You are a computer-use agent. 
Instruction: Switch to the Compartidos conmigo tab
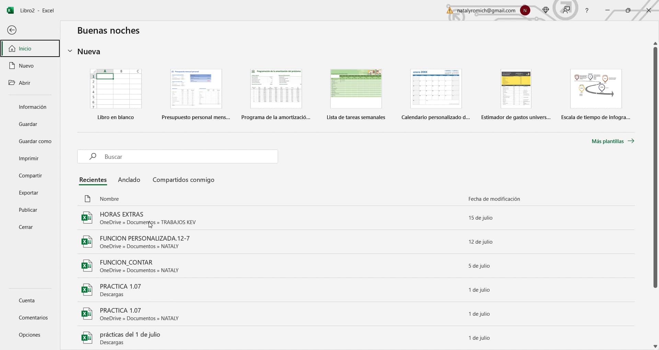(x=183, y=179)
